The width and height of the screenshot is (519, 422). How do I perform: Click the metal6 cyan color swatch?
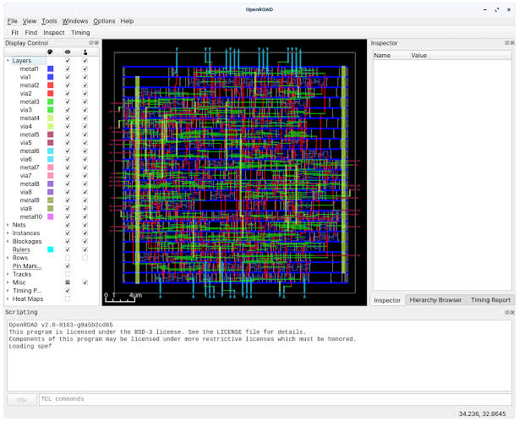click(x=51, y=151)
